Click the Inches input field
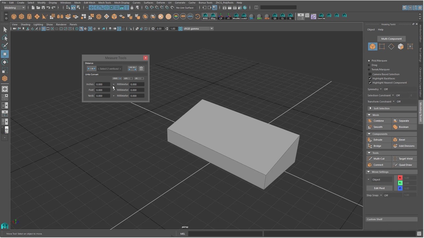The height and width of the screenshot is (238, 424). coord(103,84)
